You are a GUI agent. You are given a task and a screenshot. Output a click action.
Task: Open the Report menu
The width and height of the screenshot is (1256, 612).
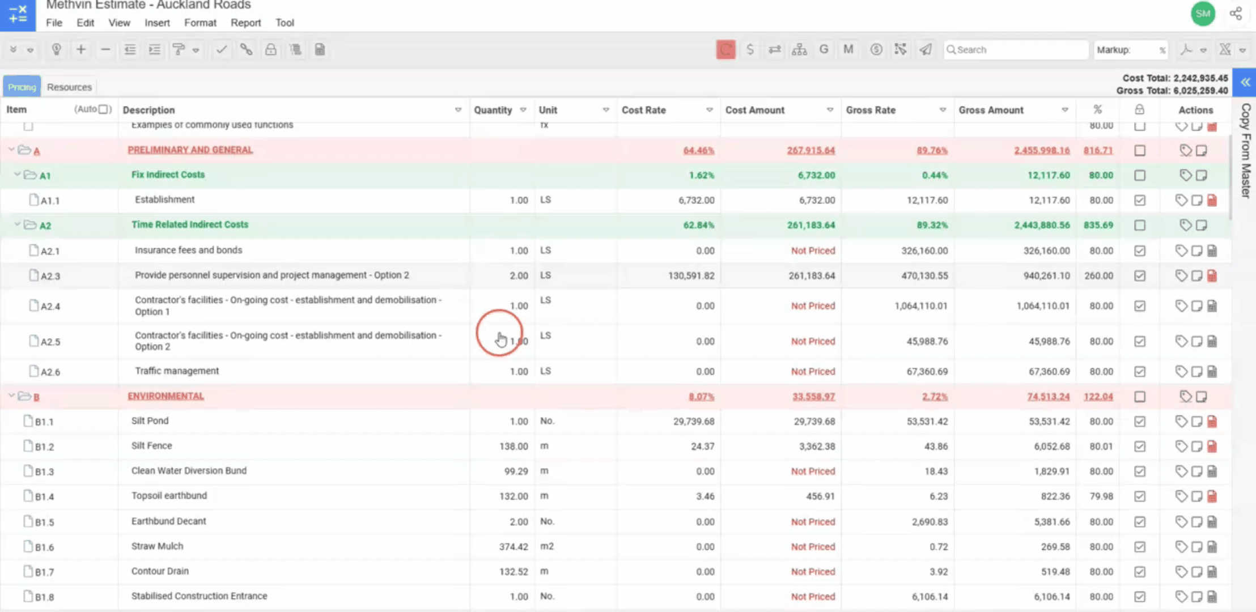coord(245,23)
